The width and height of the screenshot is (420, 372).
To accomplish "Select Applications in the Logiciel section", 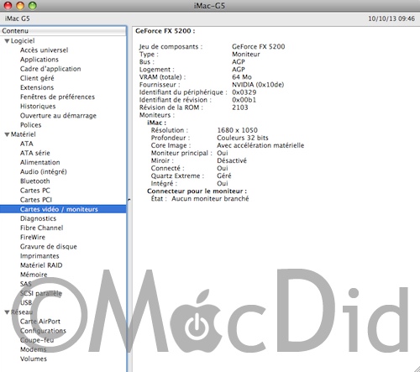I will tap(39, 60).
